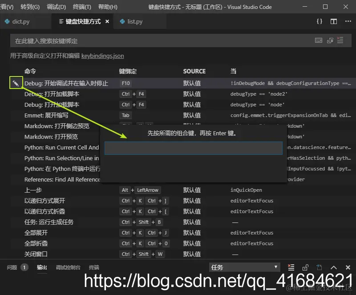Screen dimensions: 356x295
Task: Click the 键绑定 column header
Action: click(x=128, y=71)
